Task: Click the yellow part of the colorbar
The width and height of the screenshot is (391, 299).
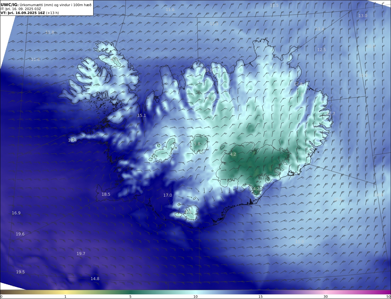Action: pos(66,292)
